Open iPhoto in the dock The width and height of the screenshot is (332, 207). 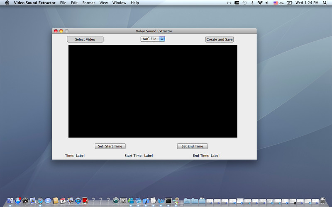(70, 200)
